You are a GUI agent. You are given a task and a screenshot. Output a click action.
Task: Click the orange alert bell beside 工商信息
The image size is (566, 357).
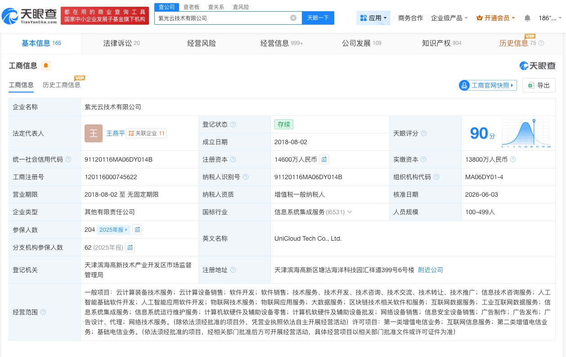tap(46, 66)
